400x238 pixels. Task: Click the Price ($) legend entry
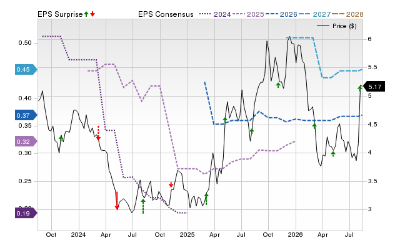click(337, 26)
